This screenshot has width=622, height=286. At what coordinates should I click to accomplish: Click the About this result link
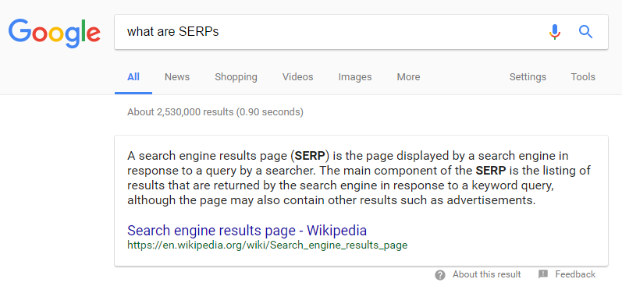tap(487, 274)
